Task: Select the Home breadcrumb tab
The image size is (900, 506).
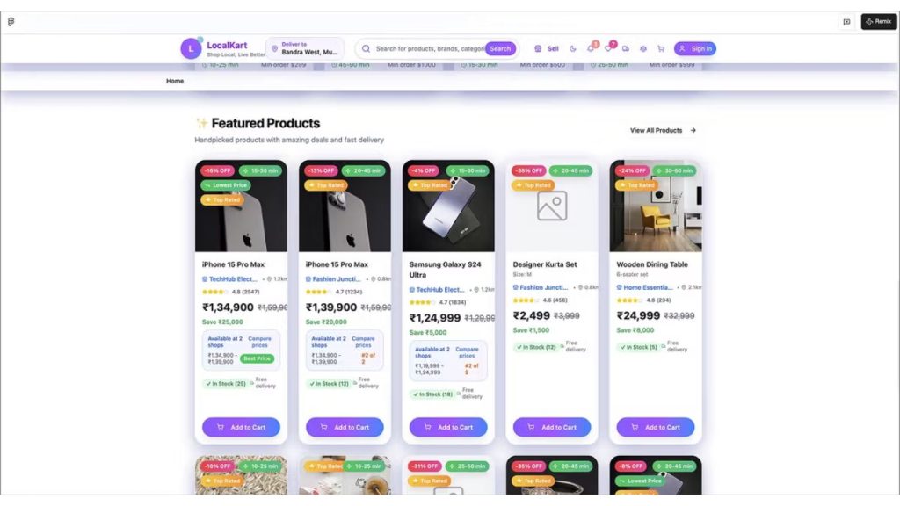Action: (175, 81)
